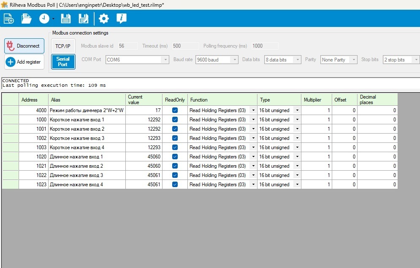Screen dimensions: 420x268
Task: Open settings via the gear icon
Action: [x=103, y=19]
